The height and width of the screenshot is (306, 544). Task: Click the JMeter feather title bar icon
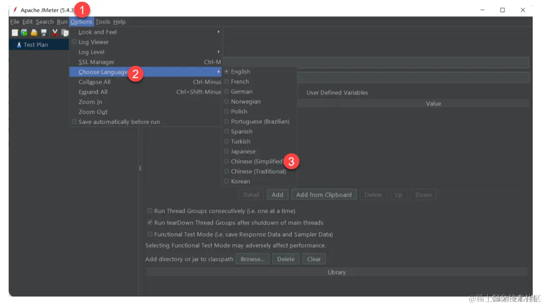[x=15, y=10]
